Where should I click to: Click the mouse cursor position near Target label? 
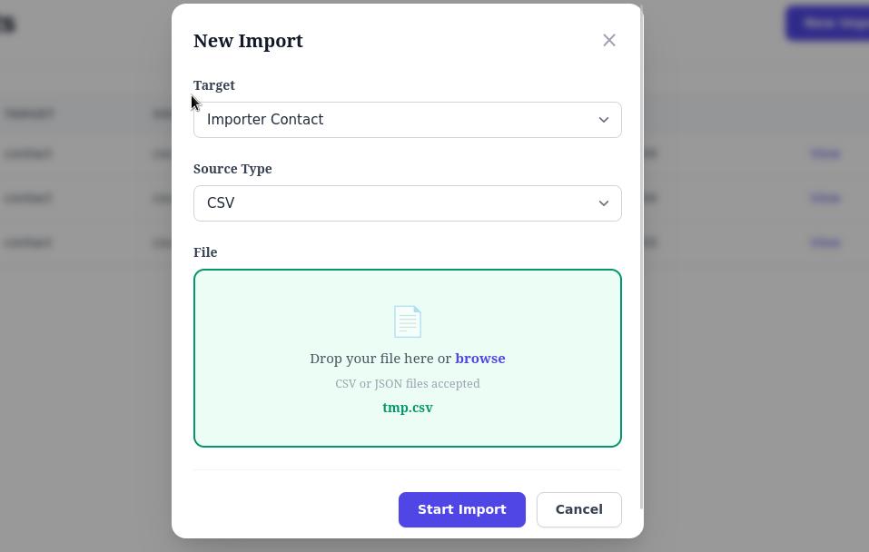193,102
